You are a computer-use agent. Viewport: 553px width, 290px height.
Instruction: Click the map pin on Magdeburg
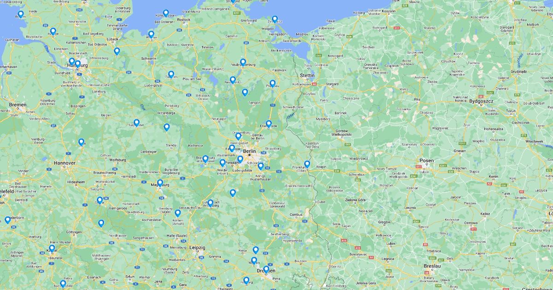tap(160, 183)
